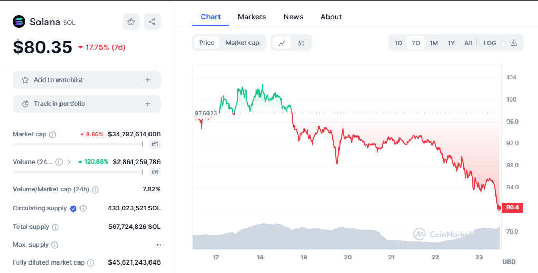Expand Track in portfolio plus sign
Viewport: 538px width, 273px height.
click(x=148, y=104)
